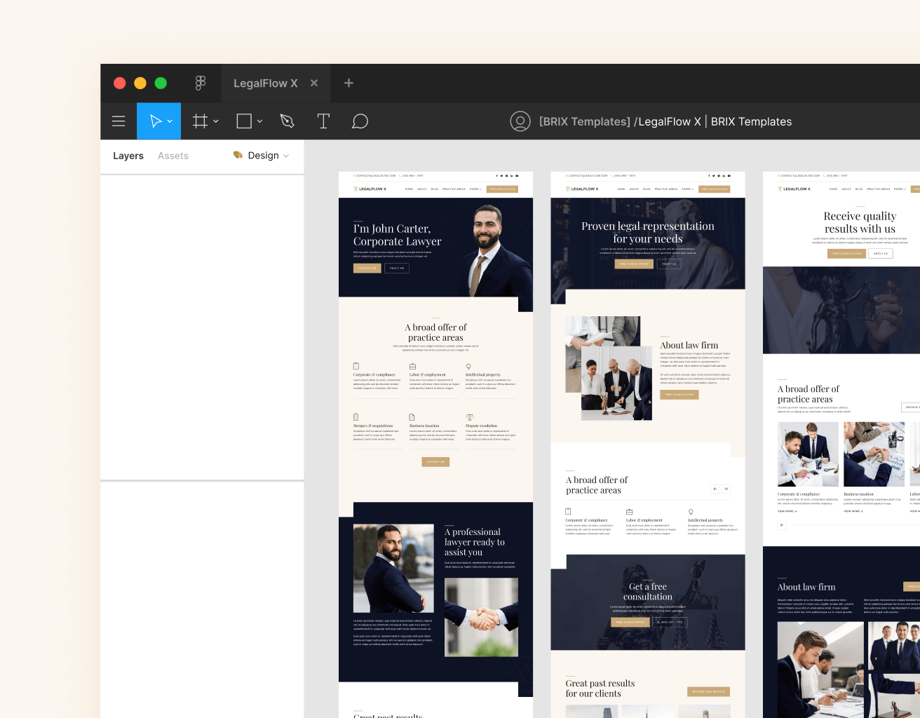Activate the Comment tool

click(x=360, y=121)
